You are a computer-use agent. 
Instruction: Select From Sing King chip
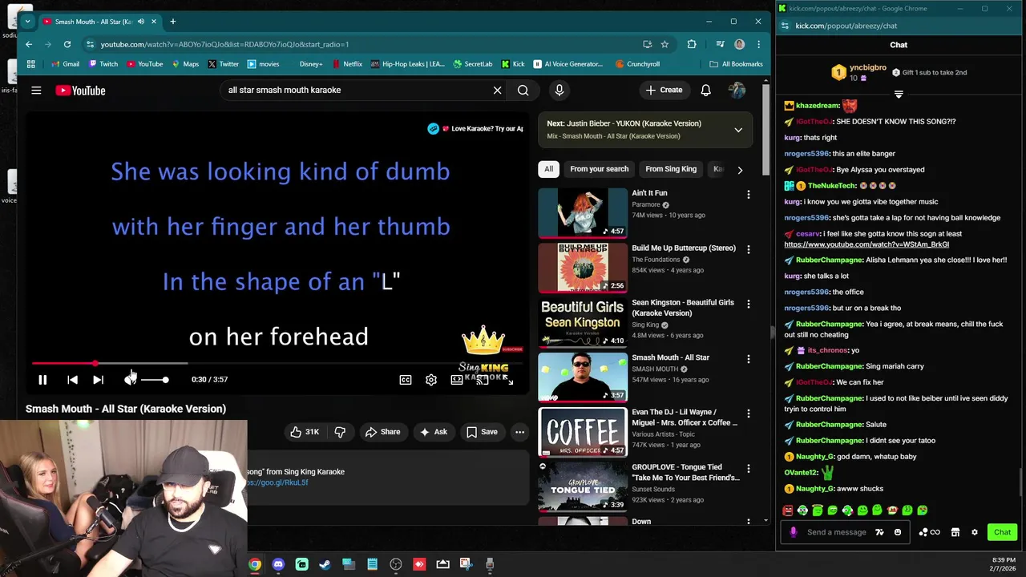(x=671, y=169)
